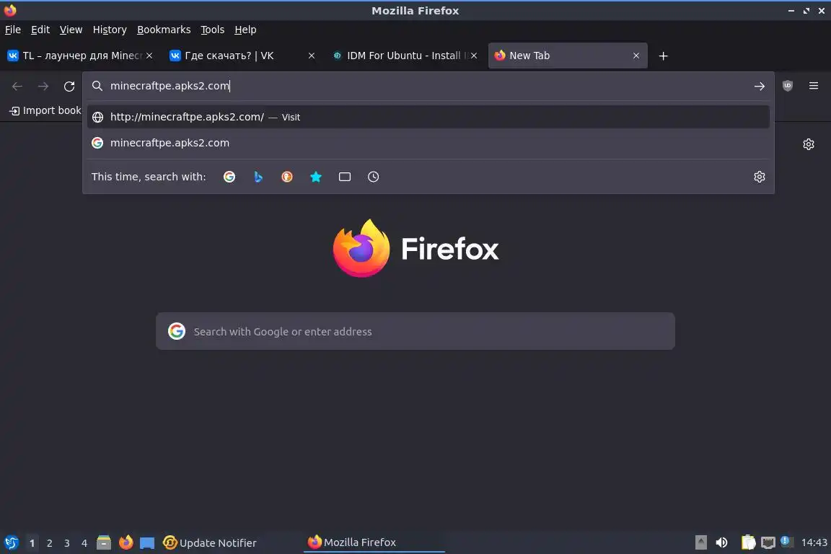Viewport: 831px width, 554px height.
Task: Open the View menu
Action: (71, 30)
